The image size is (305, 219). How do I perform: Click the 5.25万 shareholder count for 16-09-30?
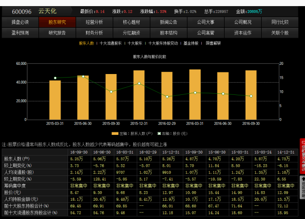(x=76, y=159)
